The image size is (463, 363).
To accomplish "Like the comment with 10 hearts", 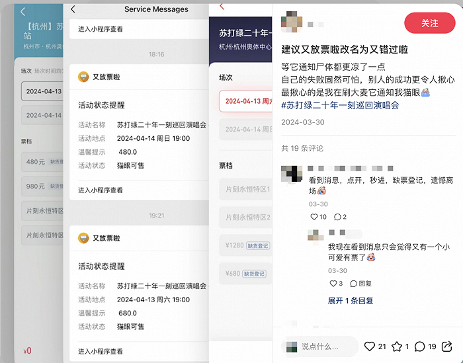I will (314, 217).
